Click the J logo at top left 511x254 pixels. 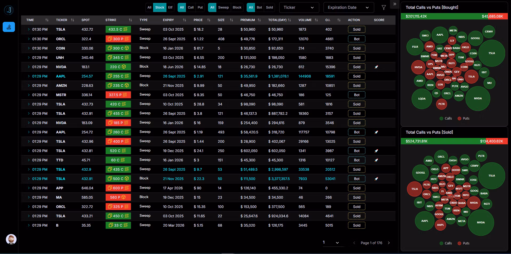click(9, 10)
